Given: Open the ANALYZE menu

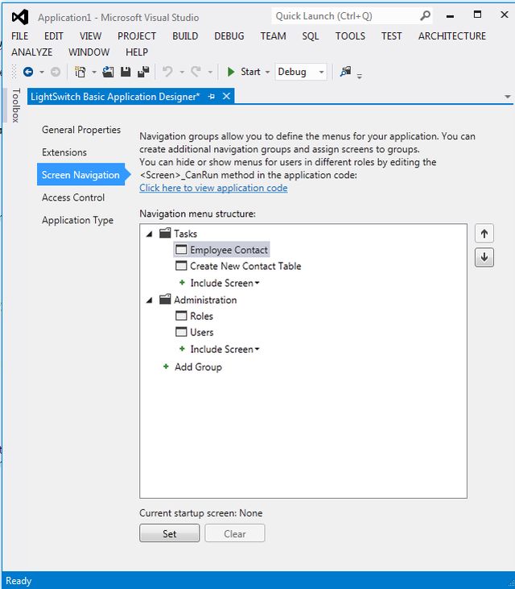Looking at the screenshot, I should click(x=32, y=52).
